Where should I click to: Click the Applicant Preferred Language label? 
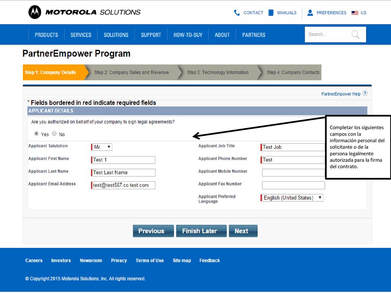click(x=217, y=199)
